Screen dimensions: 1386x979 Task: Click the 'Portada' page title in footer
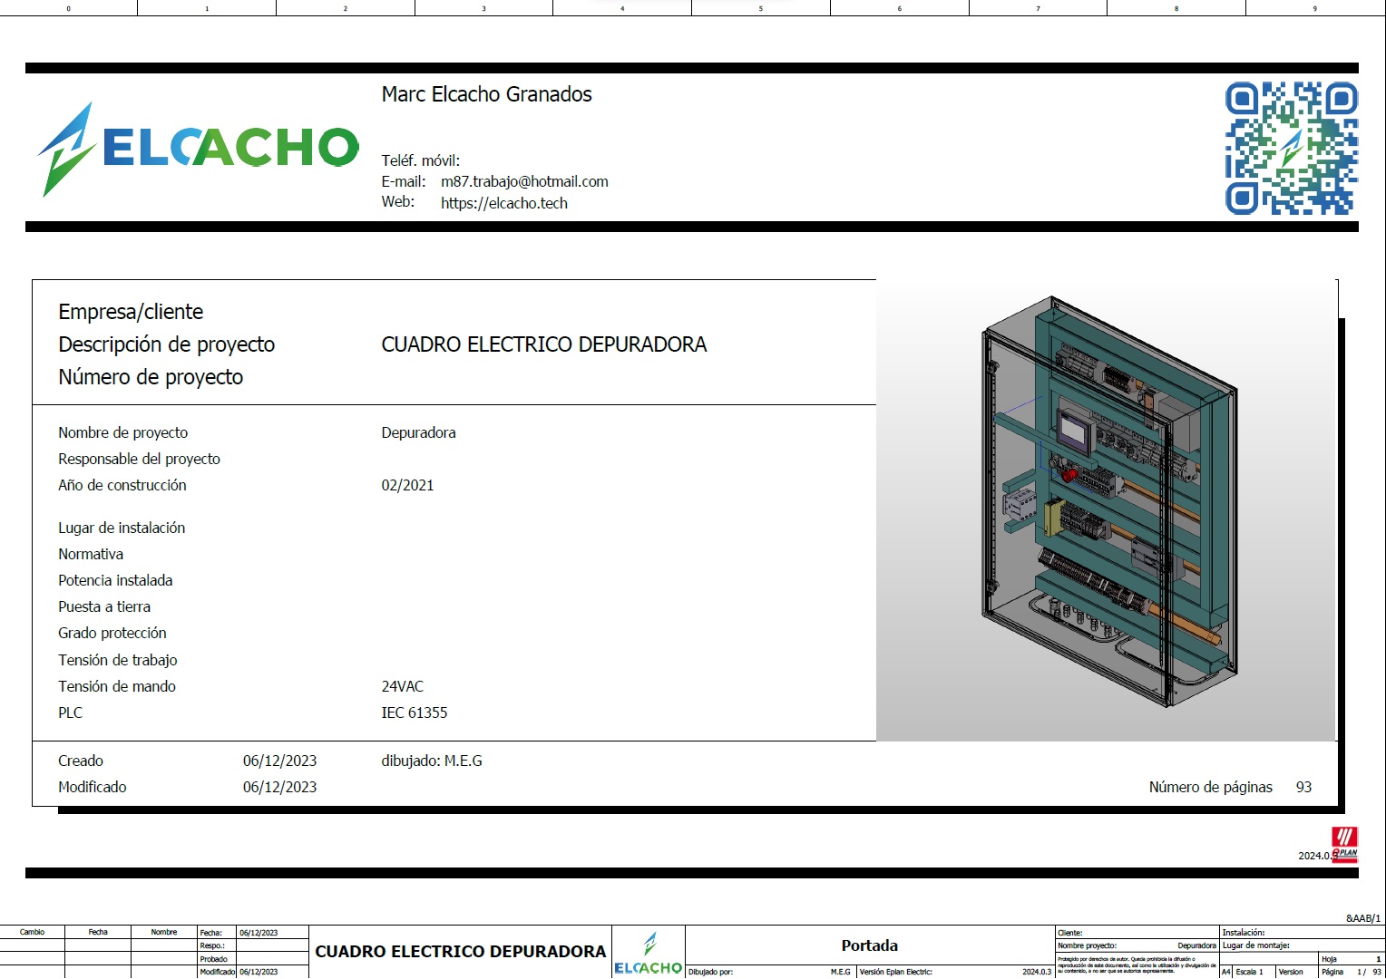[869, 945]
